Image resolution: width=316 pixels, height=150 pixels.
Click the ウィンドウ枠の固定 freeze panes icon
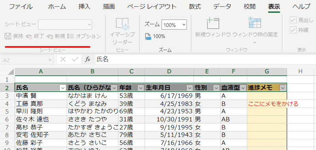point(255,22)
